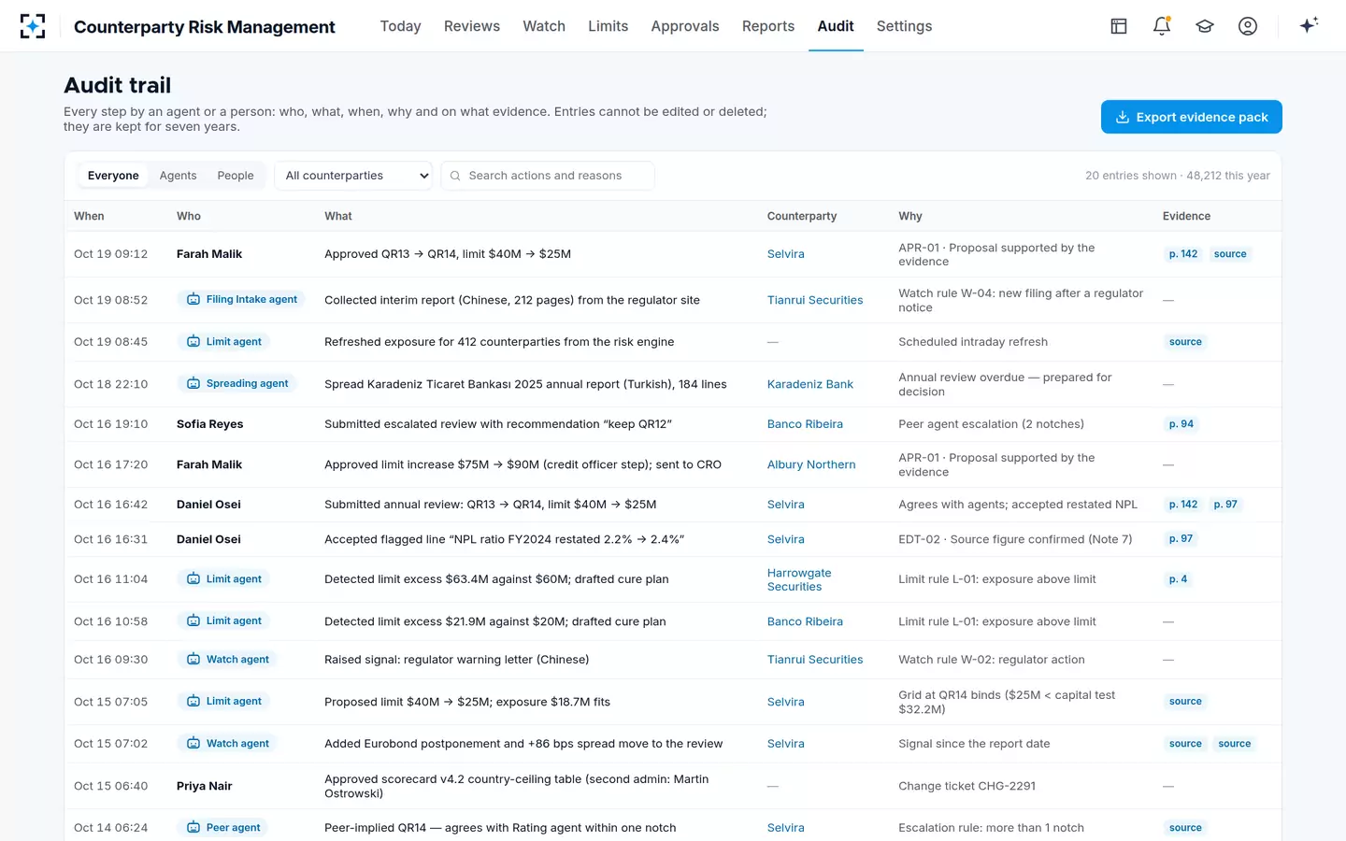
Task: Click Watch agent badge at Oct 15 07:02
Action: (x=227, y=744)
